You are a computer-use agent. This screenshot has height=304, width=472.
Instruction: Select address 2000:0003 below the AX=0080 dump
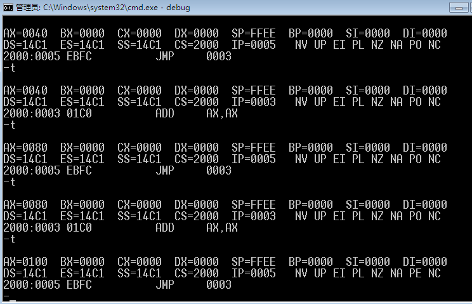(32, 228)
